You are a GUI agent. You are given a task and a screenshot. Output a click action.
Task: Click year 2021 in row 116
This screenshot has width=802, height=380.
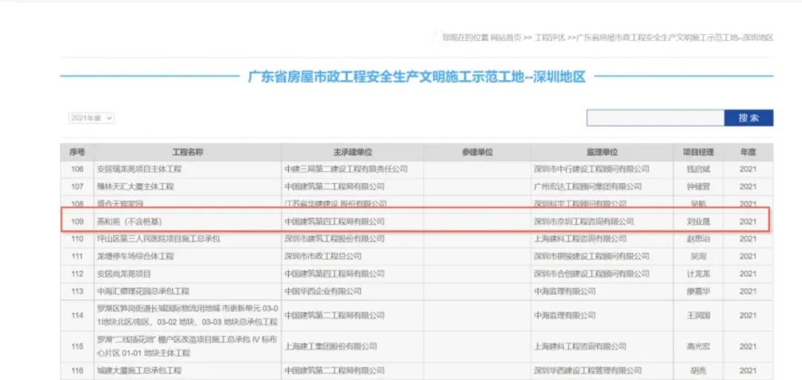point(748,370)
